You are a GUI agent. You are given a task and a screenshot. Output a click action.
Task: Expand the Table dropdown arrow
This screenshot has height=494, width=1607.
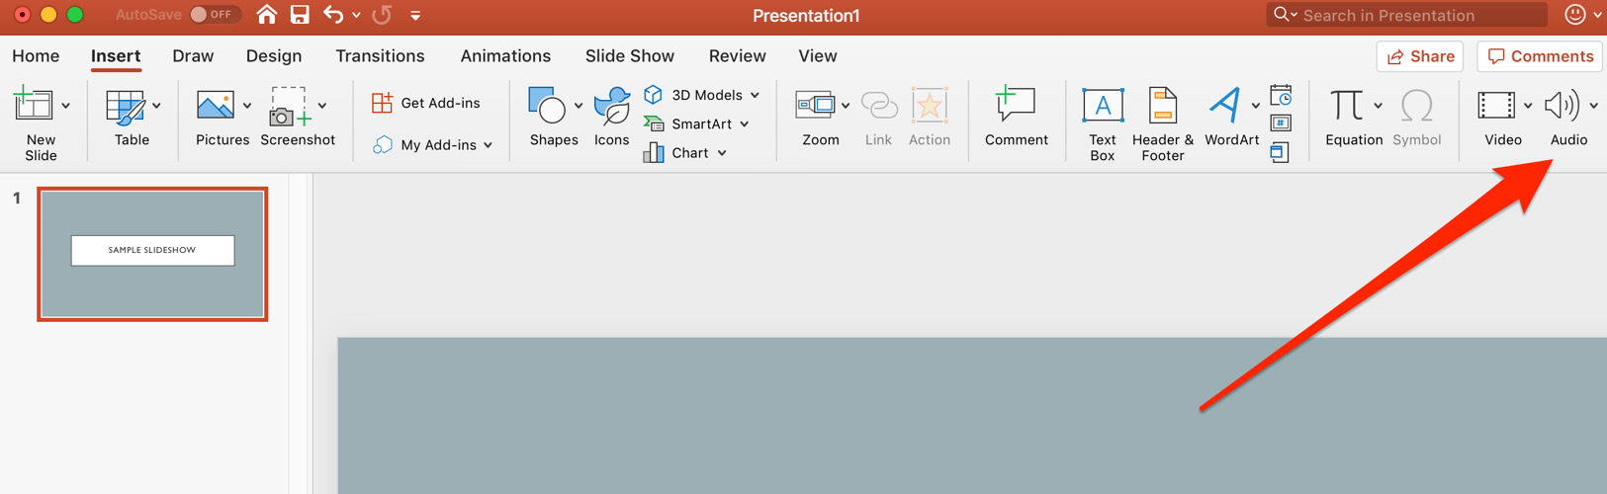[x=157, y=106]
